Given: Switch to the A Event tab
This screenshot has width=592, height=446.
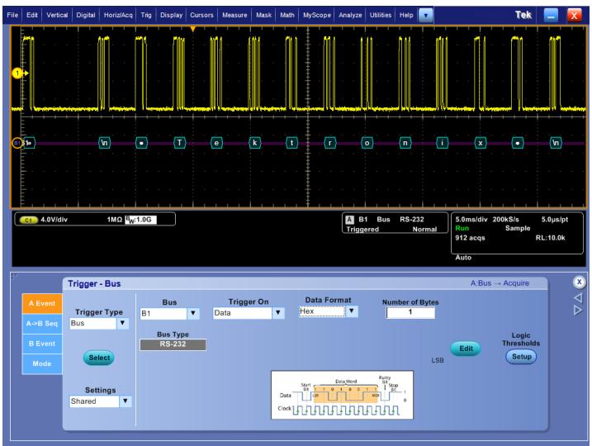Looking at the screenshot, I should [42, 303].
